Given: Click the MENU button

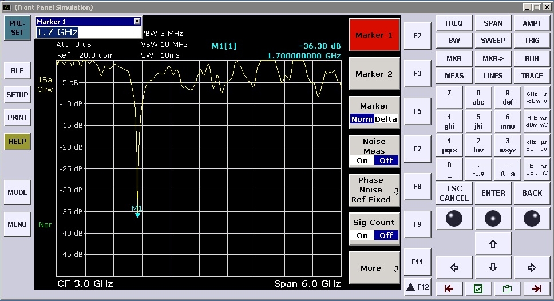Looking at the screenshot, I should pos(17,224).
